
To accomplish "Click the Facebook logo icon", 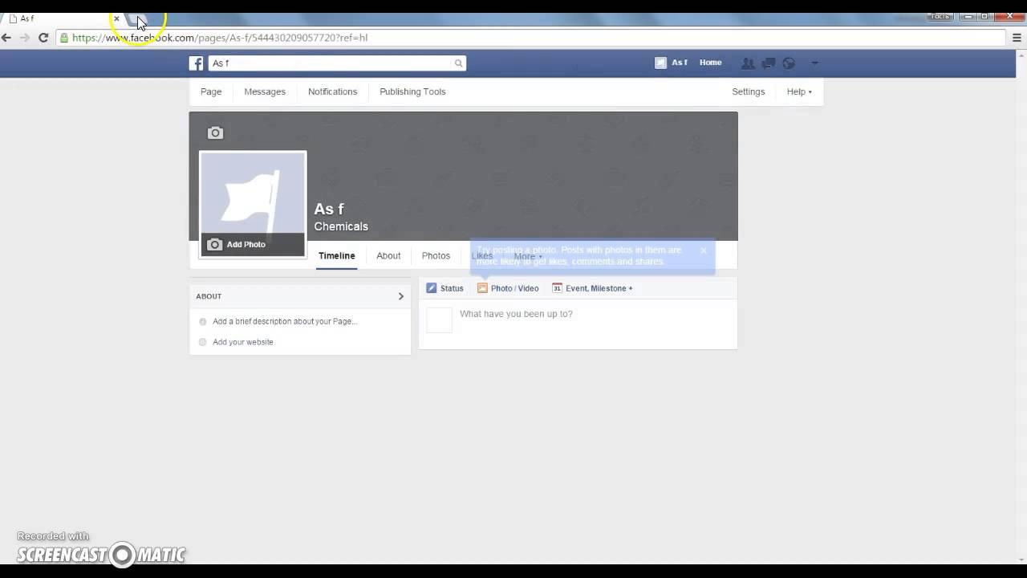I will [196, 63].
